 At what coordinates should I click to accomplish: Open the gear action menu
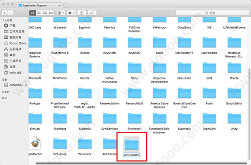(71, 13)
